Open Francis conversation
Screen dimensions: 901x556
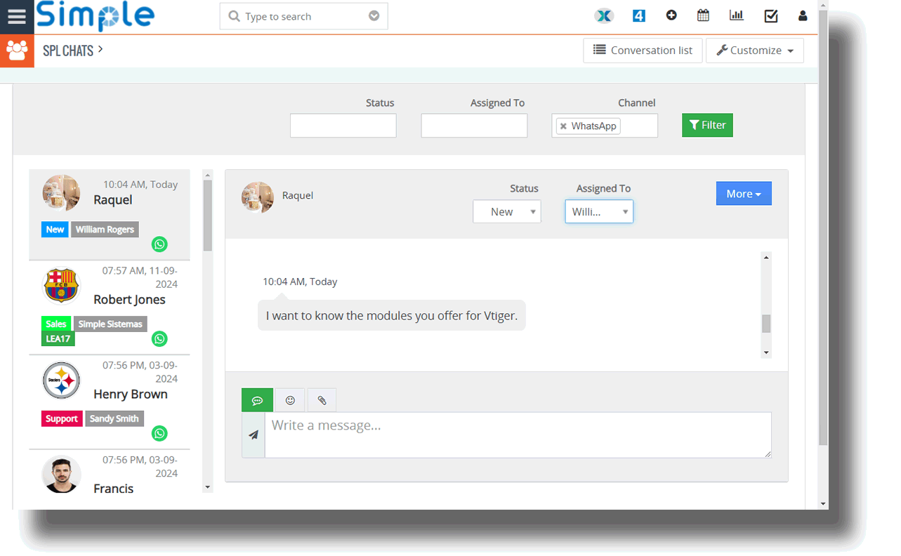[110, 472]
